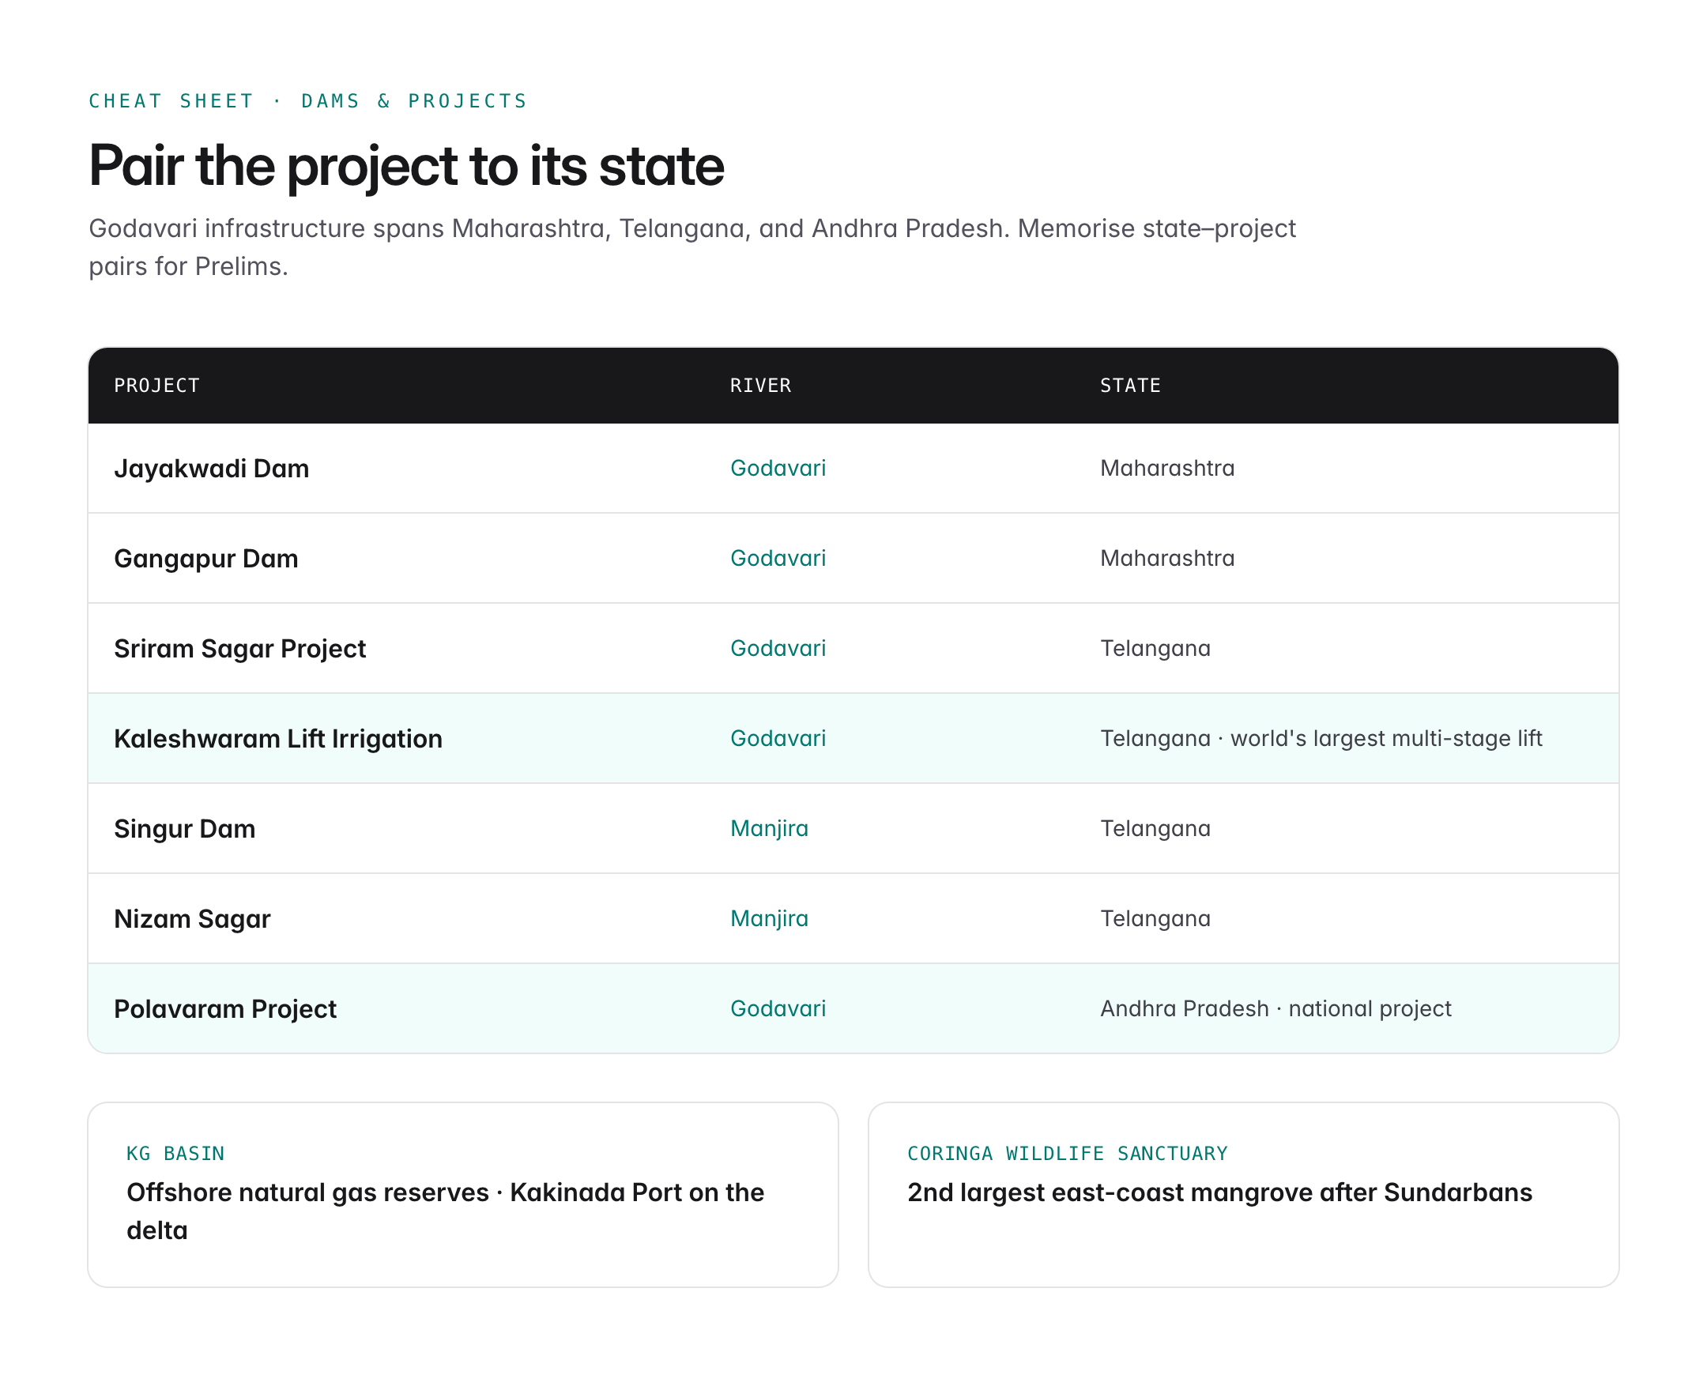Select the Sriram Sagar Project cell

[240, 650]
